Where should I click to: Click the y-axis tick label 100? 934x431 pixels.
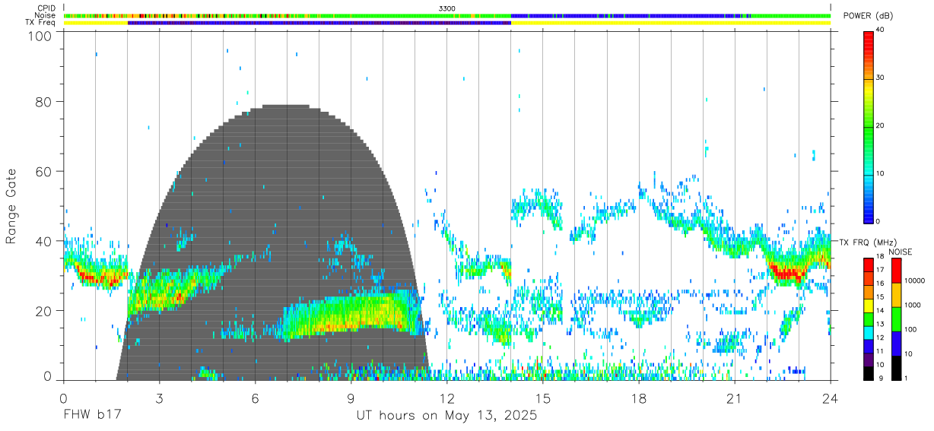click(x=40, y=35)
